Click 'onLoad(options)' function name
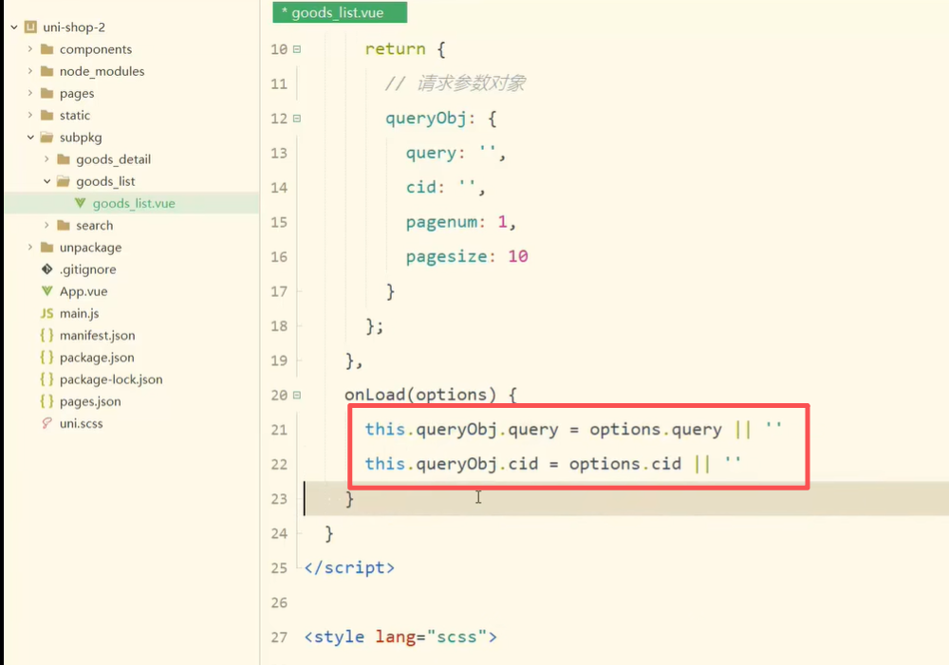The width and height of the screenshot is (949, 665). click(x=420, y=395)
